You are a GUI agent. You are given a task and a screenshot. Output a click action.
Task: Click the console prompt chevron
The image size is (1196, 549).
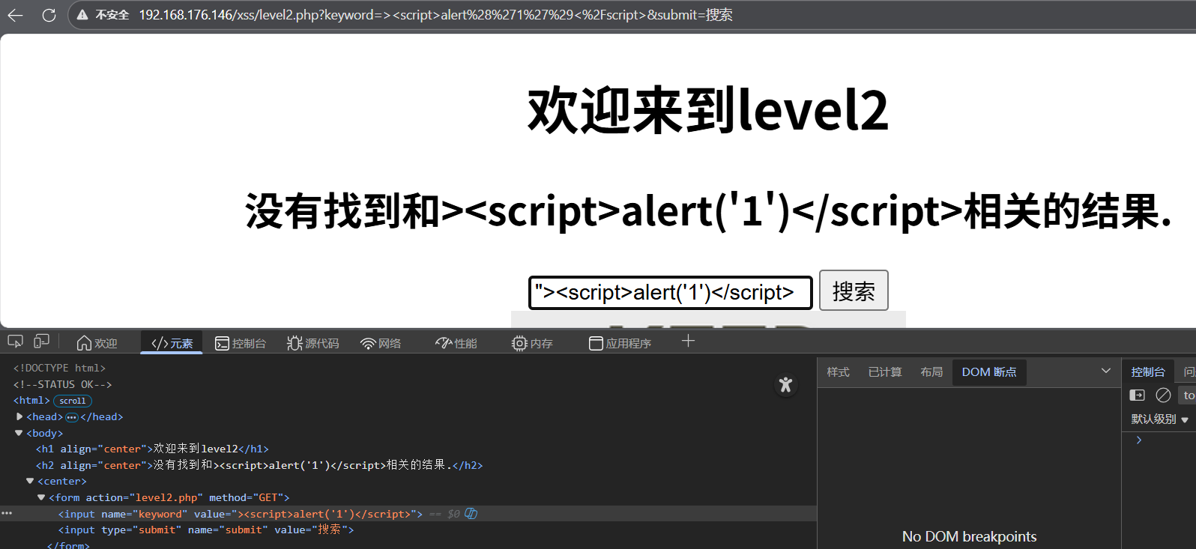point(1139,440)
